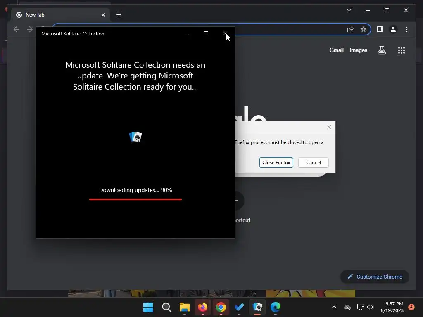Open Chrome's three-dot menu
This screenshot has height=317, width=423.
(406, 29)
